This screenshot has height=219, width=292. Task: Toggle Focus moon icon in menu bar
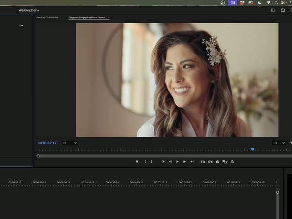click(260, 2)
